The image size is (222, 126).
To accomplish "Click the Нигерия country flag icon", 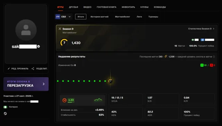I will click(x=5, y=107).
